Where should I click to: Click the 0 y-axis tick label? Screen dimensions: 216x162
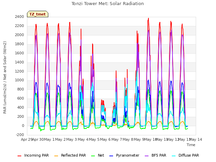pyautogui.click(x=23, y=126)
